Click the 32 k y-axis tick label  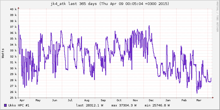coord(13,57)
